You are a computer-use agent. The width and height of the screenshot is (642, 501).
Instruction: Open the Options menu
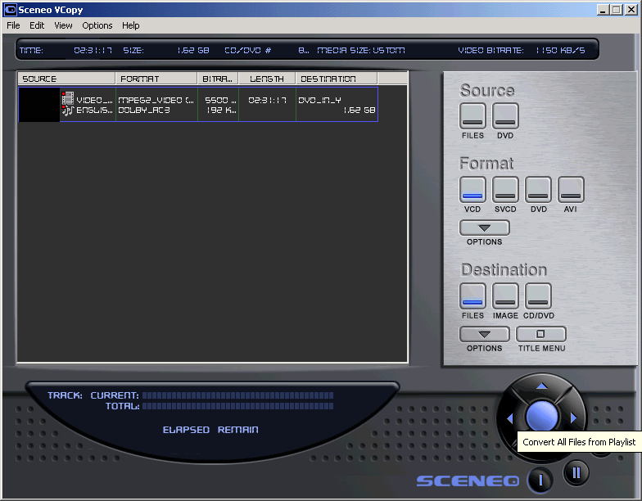coord(97,25)
